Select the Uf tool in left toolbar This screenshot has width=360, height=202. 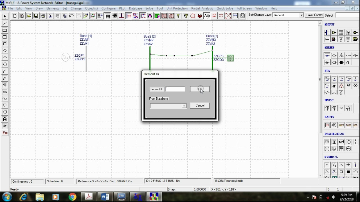[x=5, y=126]
